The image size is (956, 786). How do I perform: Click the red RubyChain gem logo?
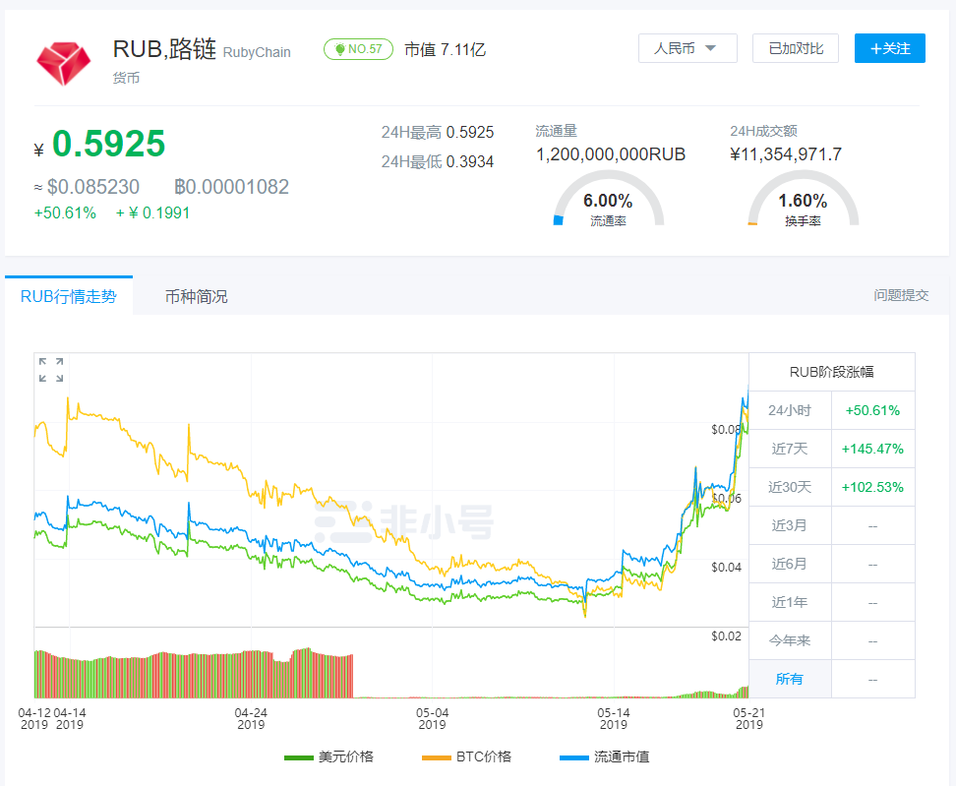63,63
